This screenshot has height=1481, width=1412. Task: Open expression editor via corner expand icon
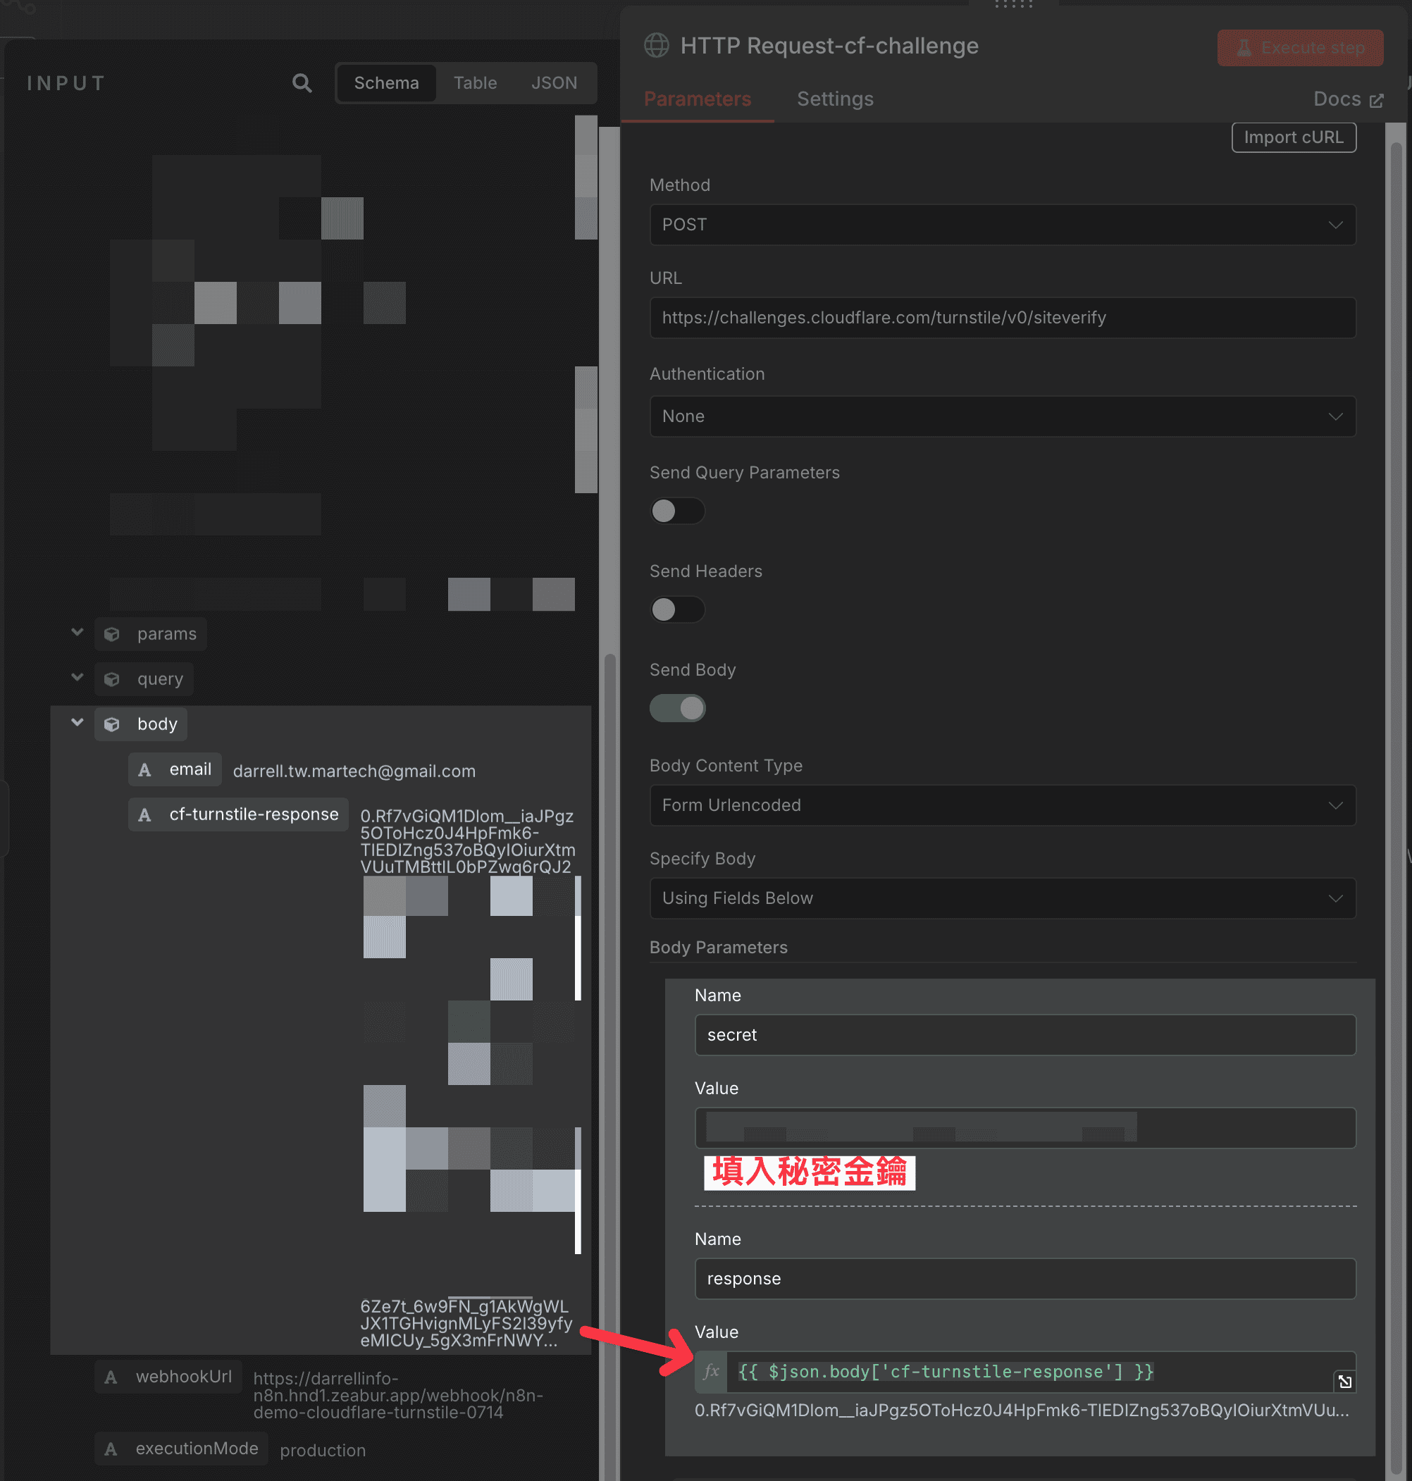pyautogui.click(x=1344, y=1381)
